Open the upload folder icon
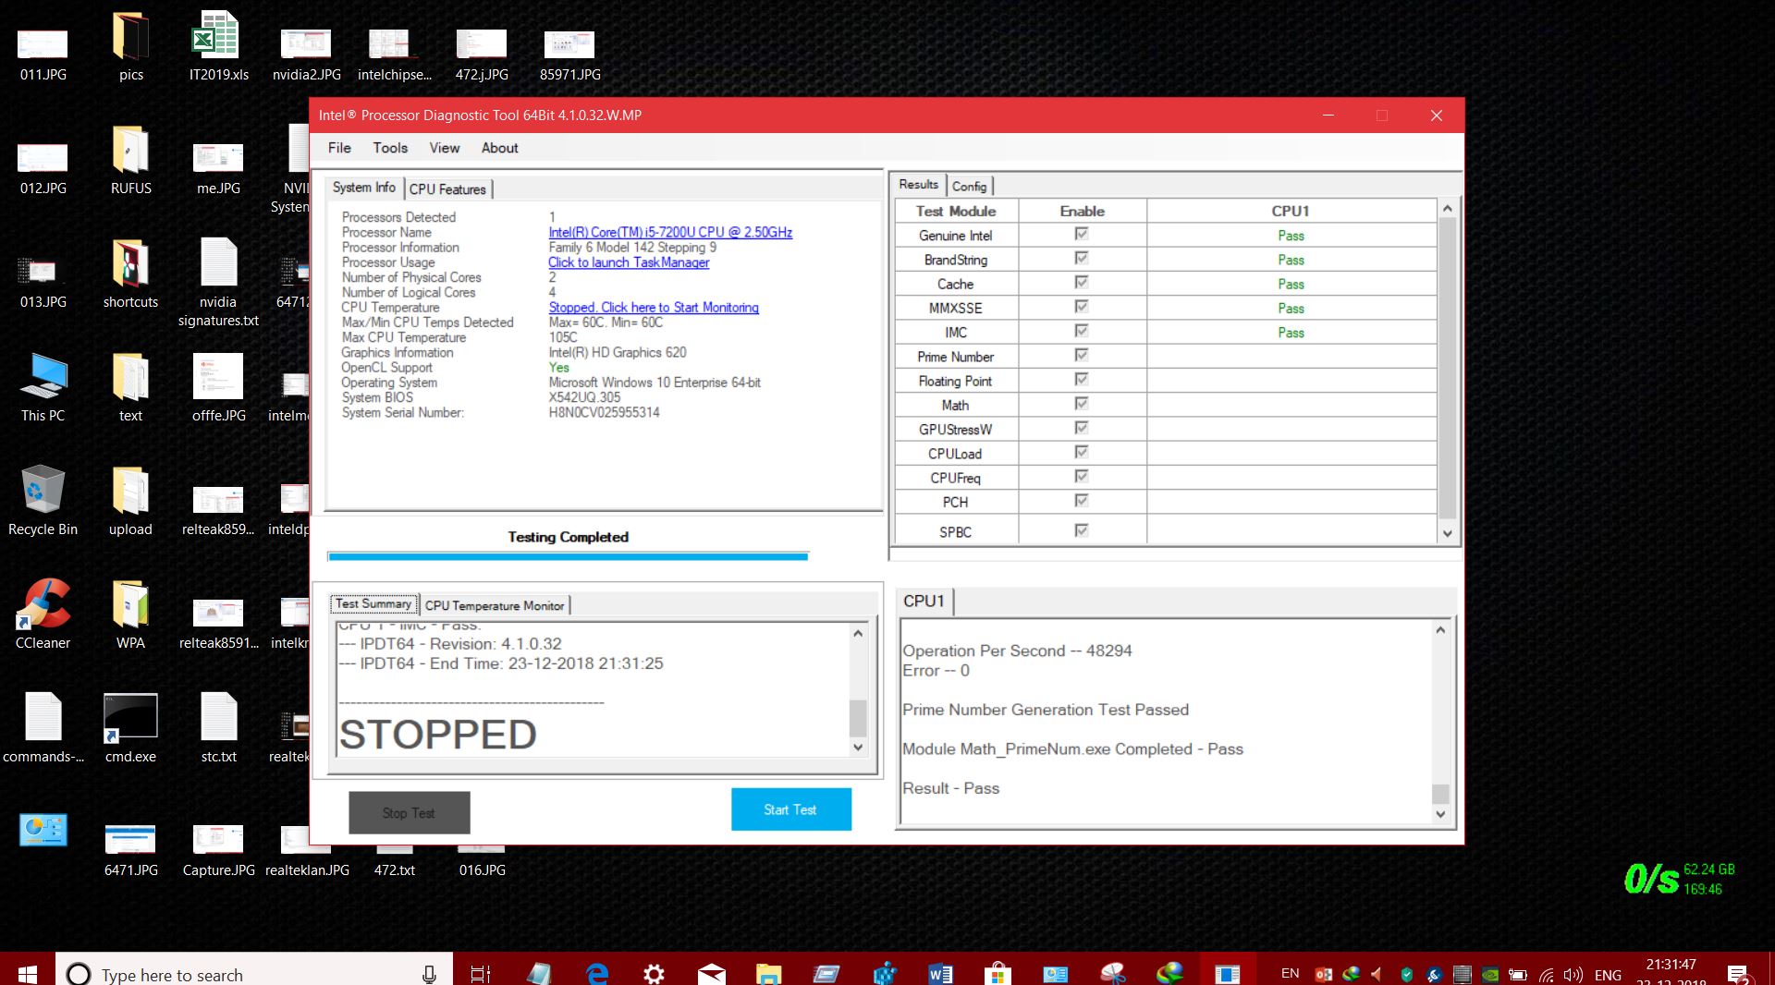The width and height of the screenshot is (1775, 985). 131,501
